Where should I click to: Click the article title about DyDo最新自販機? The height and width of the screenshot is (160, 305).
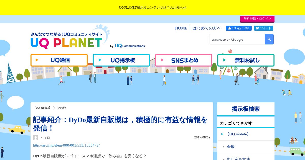click(x=120, y=124)
